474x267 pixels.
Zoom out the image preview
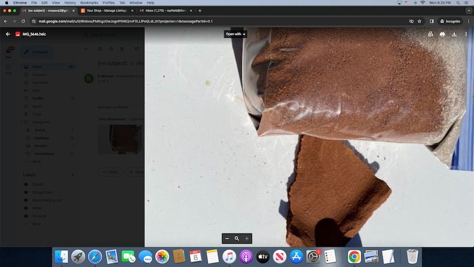[227, 238]
